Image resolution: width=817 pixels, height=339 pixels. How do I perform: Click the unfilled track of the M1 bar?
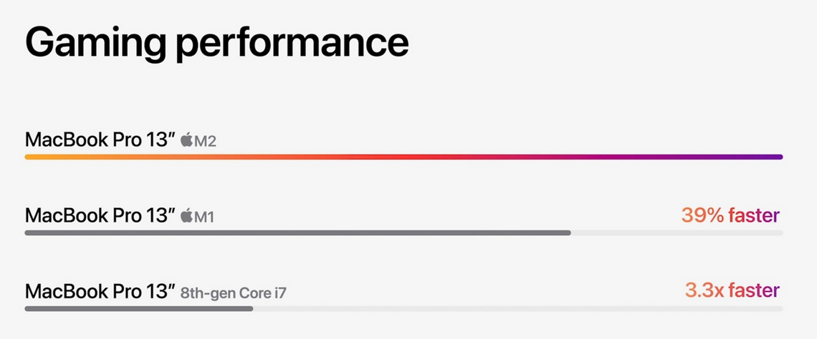(x=676, y=232)
